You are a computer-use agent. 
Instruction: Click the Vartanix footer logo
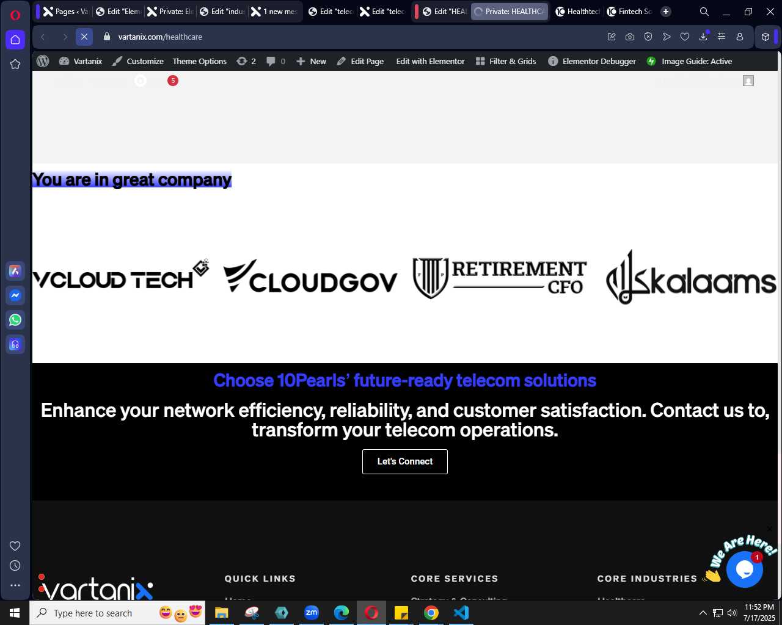95,587
